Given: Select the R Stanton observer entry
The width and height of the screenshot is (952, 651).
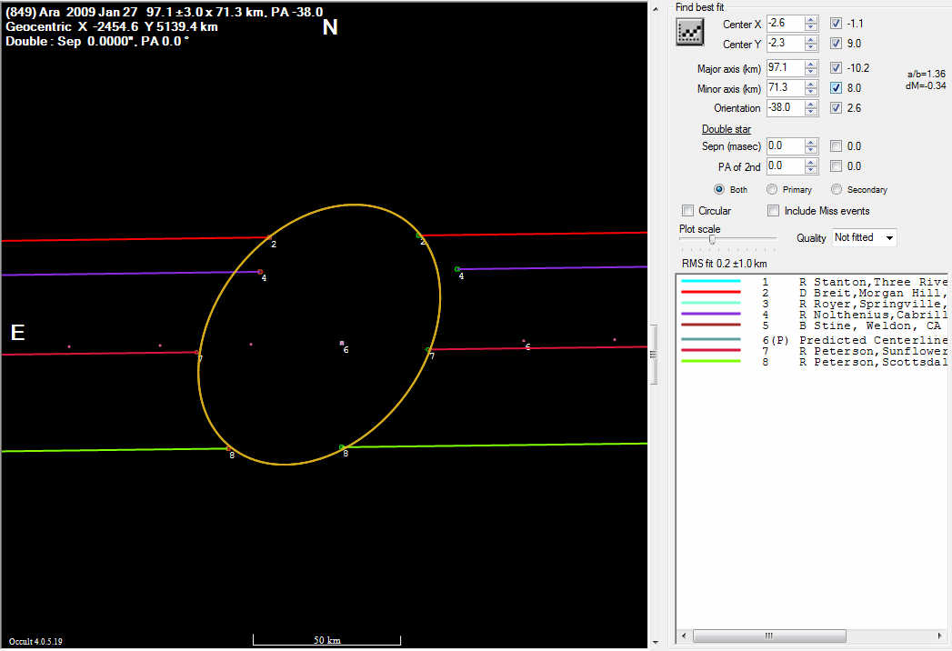Looking at the screenshot, I should coord(855,282).
